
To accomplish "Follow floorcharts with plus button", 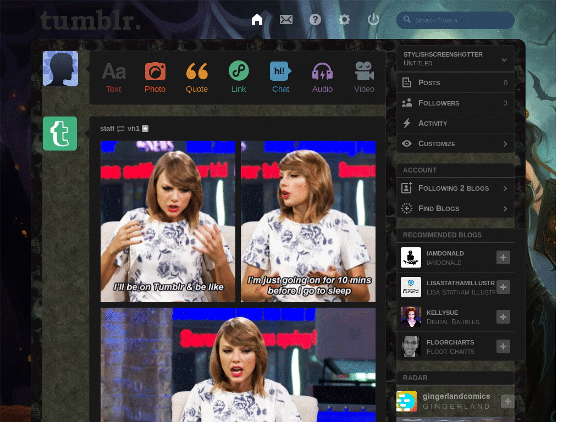I will point(503,346).
